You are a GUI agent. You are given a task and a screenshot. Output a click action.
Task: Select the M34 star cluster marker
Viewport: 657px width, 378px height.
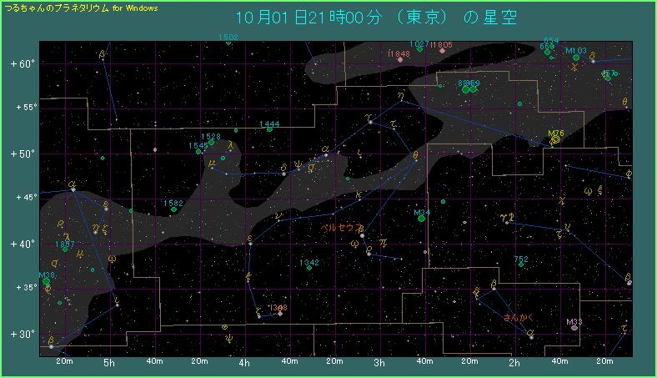(421, 219)
